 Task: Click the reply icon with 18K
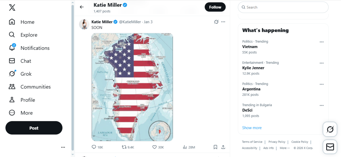coord(94,147)
